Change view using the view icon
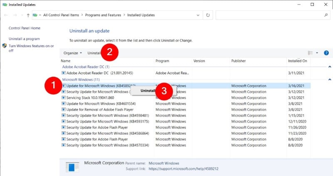 [310, 53]
